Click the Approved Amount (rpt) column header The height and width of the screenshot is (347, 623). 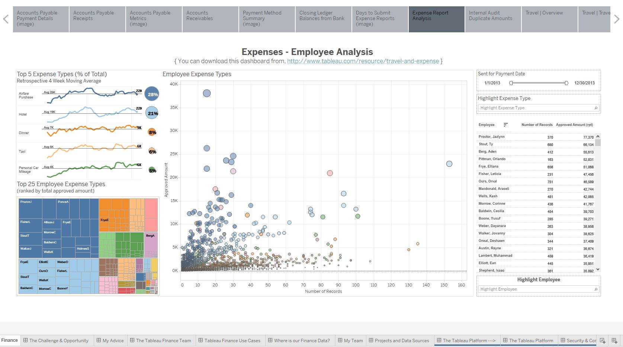point(574,125)
